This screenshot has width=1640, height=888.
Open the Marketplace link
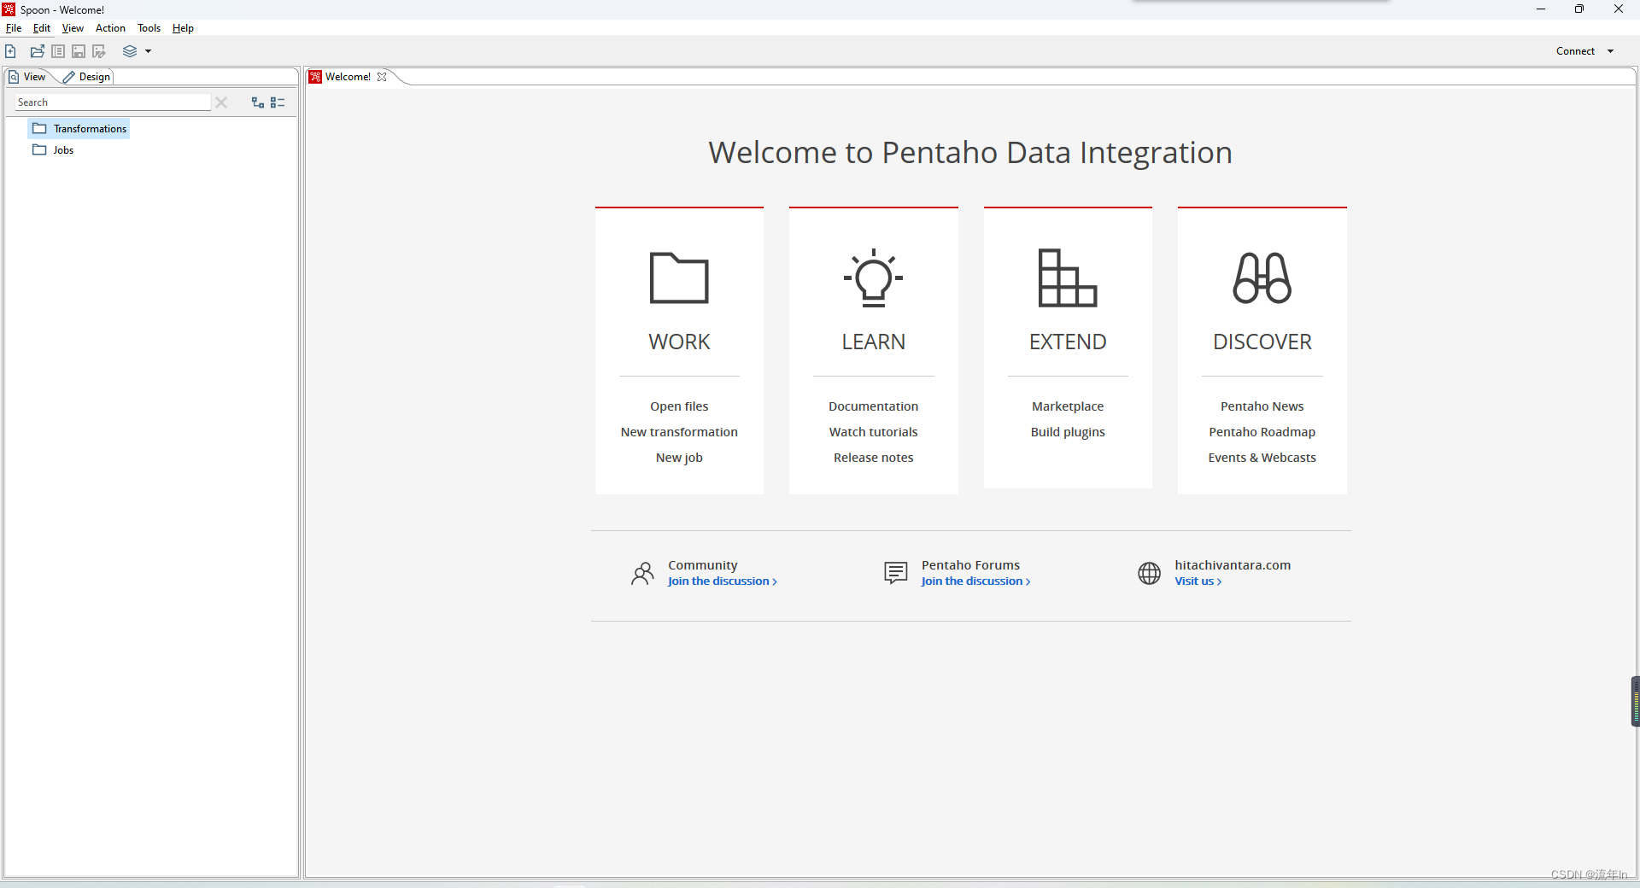pos(1068,406)
